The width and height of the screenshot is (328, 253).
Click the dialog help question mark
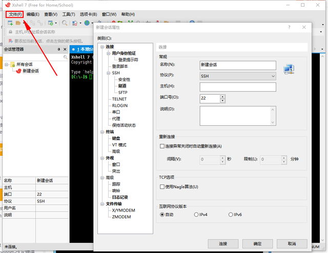click(289, 27)
